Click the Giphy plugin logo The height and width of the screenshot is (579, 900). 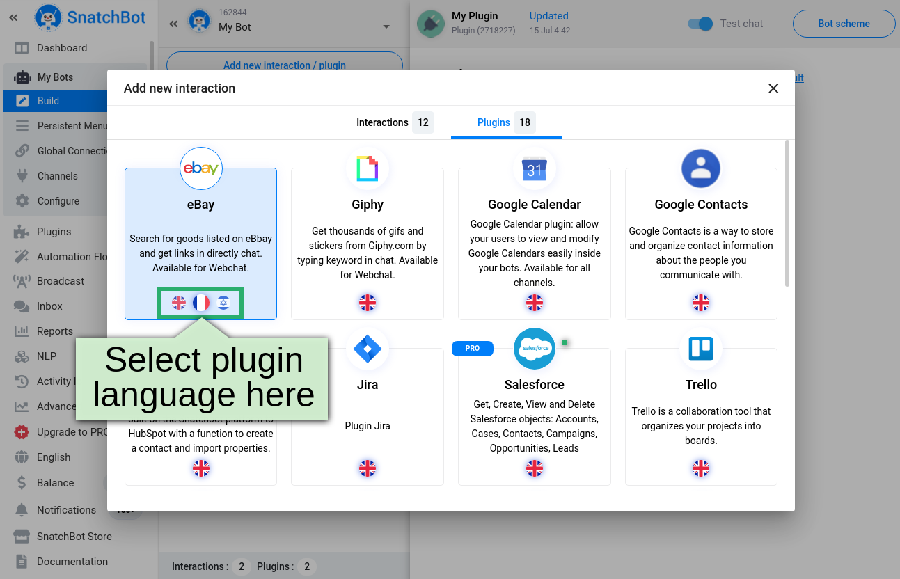point(368,168)
